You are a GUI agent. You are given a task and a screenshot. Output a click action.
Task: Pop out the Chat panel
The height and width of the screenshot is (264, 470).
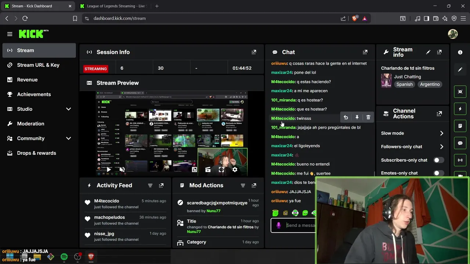[x=365, y=52]
